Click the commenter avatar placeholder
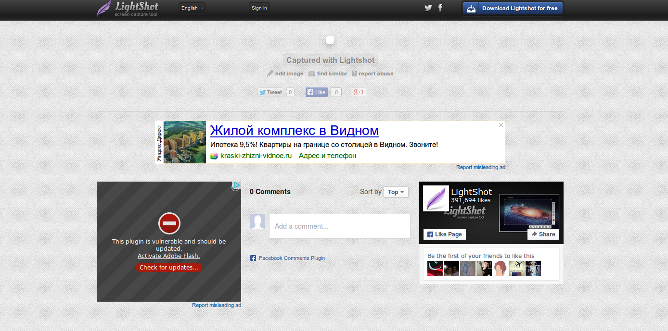The width and height of the screenshot is (668, 331). point(257,222)
